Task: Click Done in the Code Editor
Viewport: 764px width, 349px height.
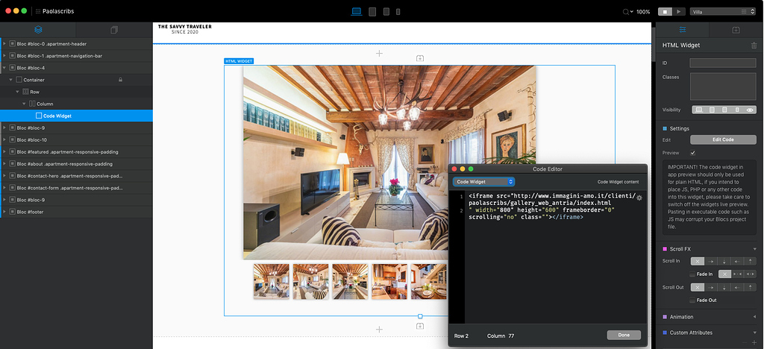Action: pos(624,335)
